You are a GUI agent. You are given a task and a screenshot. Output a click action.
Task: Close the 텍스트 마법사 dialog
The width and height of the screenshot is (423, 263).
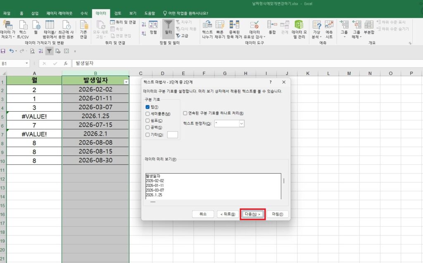pyautogui.click(x=284, y=82)
